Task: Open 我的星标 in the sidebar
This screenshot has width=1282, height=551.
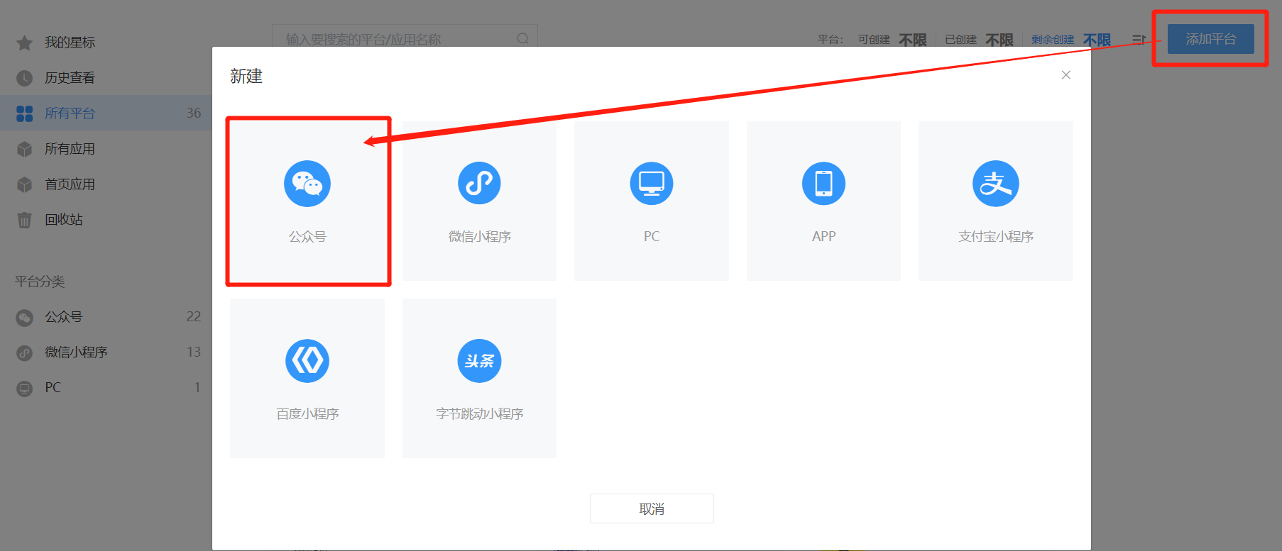Action: (106, 43)
